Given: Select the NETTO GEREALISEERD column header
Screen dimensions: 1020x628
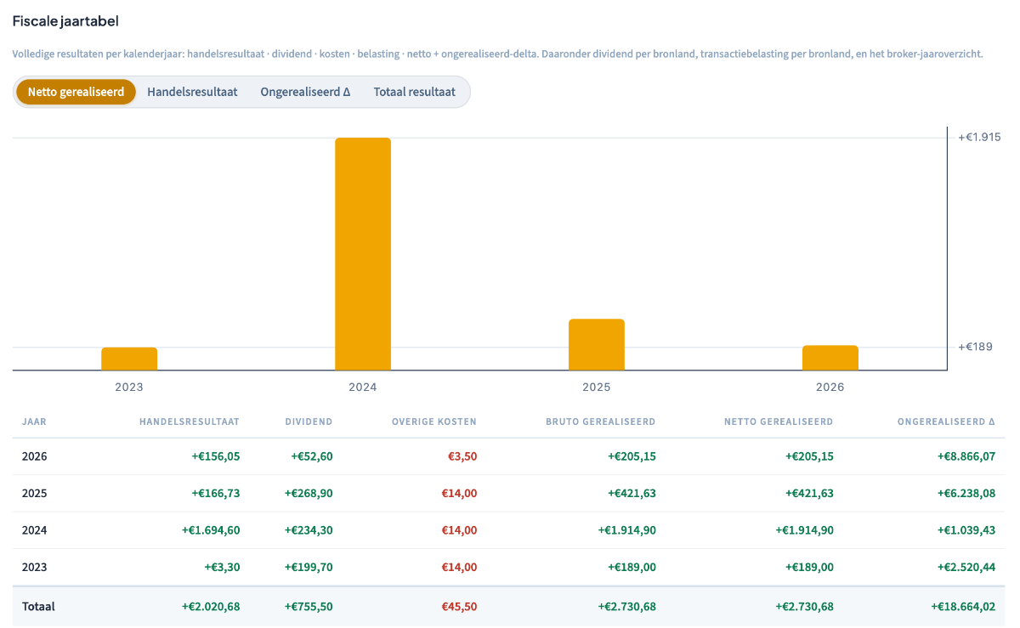Looking at the screenshot, I should (x=779, y=421).
